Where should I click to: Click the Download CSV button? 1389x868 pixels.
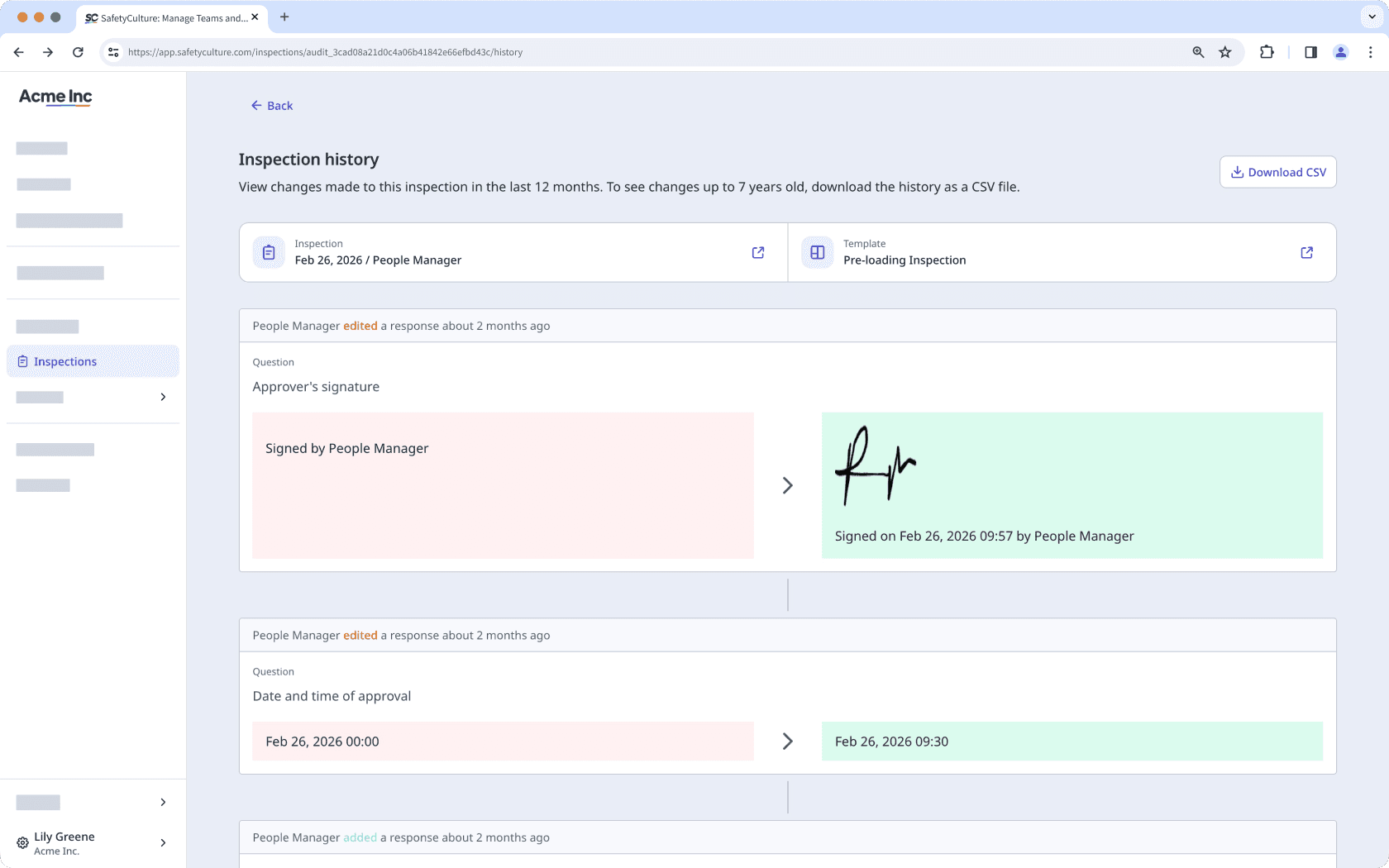[1277, 172]
